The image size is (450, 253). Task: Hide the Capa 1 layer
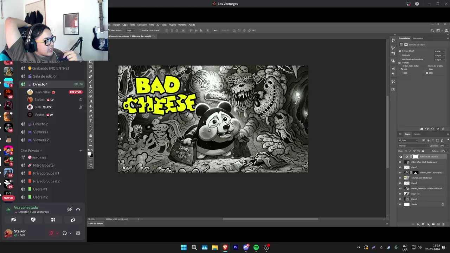[x=400, y=199]
